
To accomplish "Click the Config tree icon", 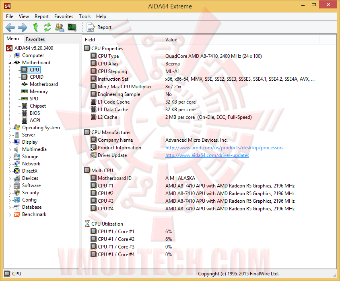I will click(17, 200).
